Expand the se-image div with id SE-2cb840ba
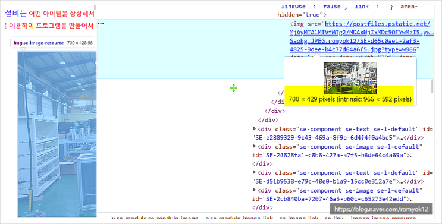Viewport: 442px width, 224px height. [x=254, y=190]
